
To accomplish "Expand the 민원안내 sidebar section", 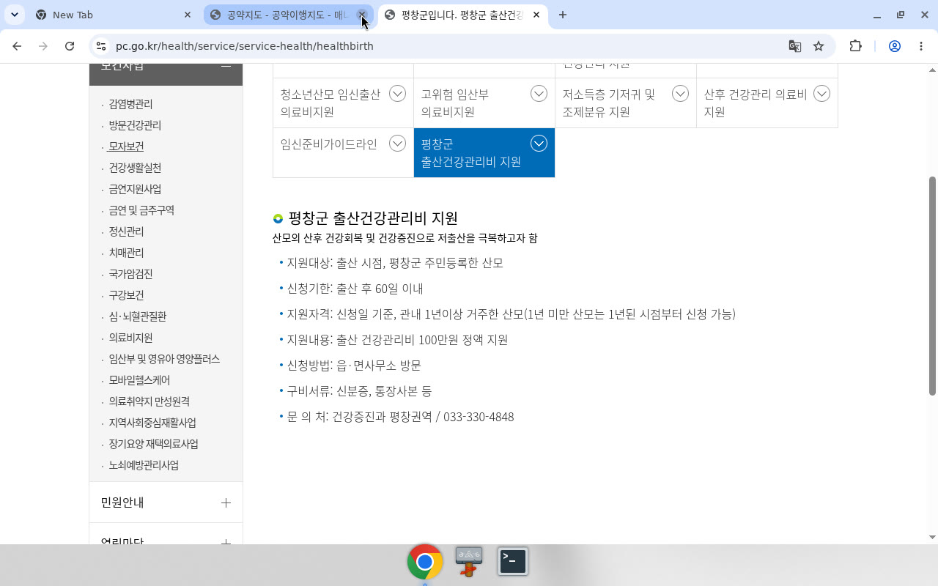I will (226, 502).
